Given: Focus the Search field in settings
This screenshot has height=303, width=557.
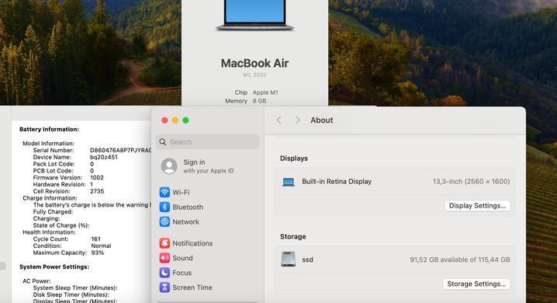Looking at the screenshot, I should point(207,142).
